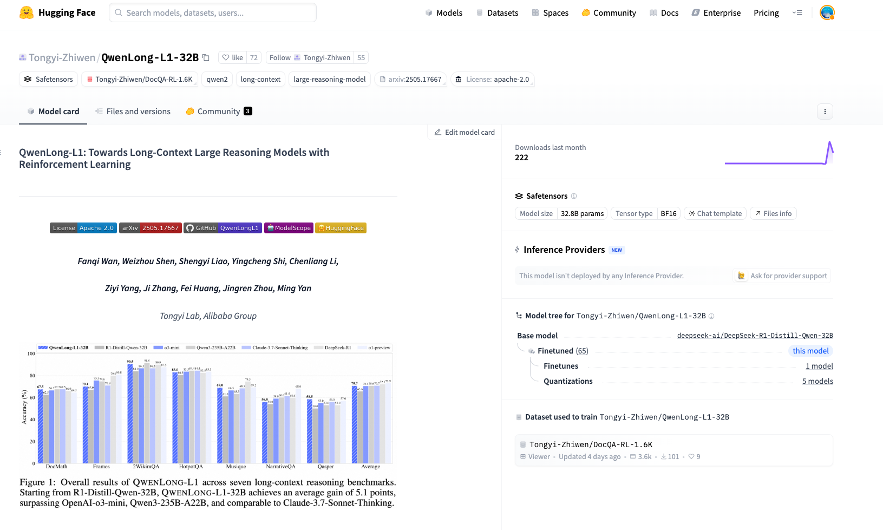Click the Tensor type BF16 value
This screenshot has width=883, height=530.
point(669,213)
